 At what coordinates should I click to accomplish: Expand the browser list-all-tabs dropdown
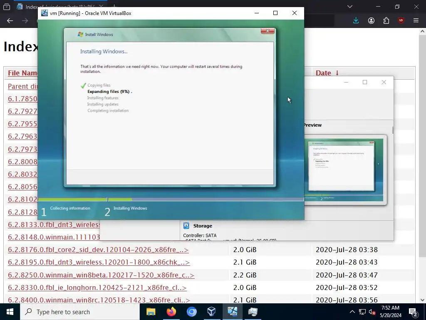[350, 7]
